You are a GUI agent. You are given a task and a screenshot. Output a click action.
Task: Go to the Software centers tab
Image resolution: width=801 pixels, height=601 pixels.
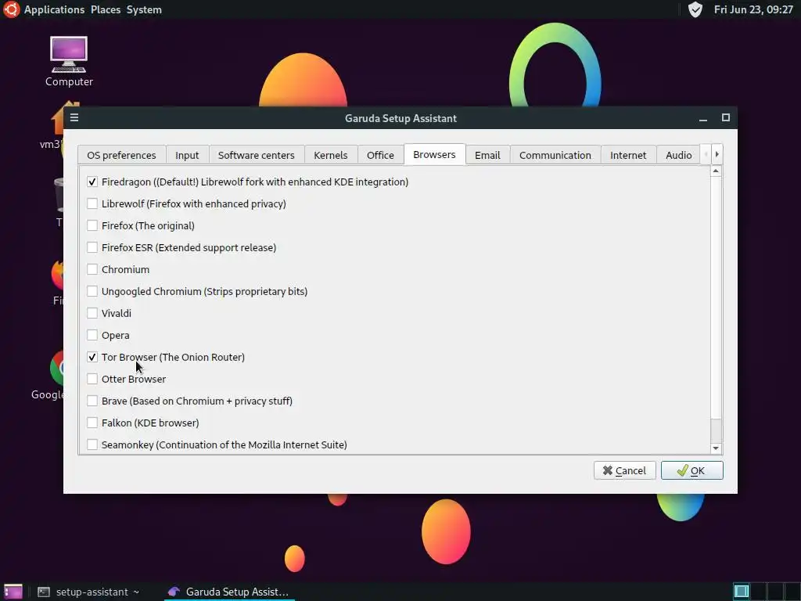pos(257,155)
